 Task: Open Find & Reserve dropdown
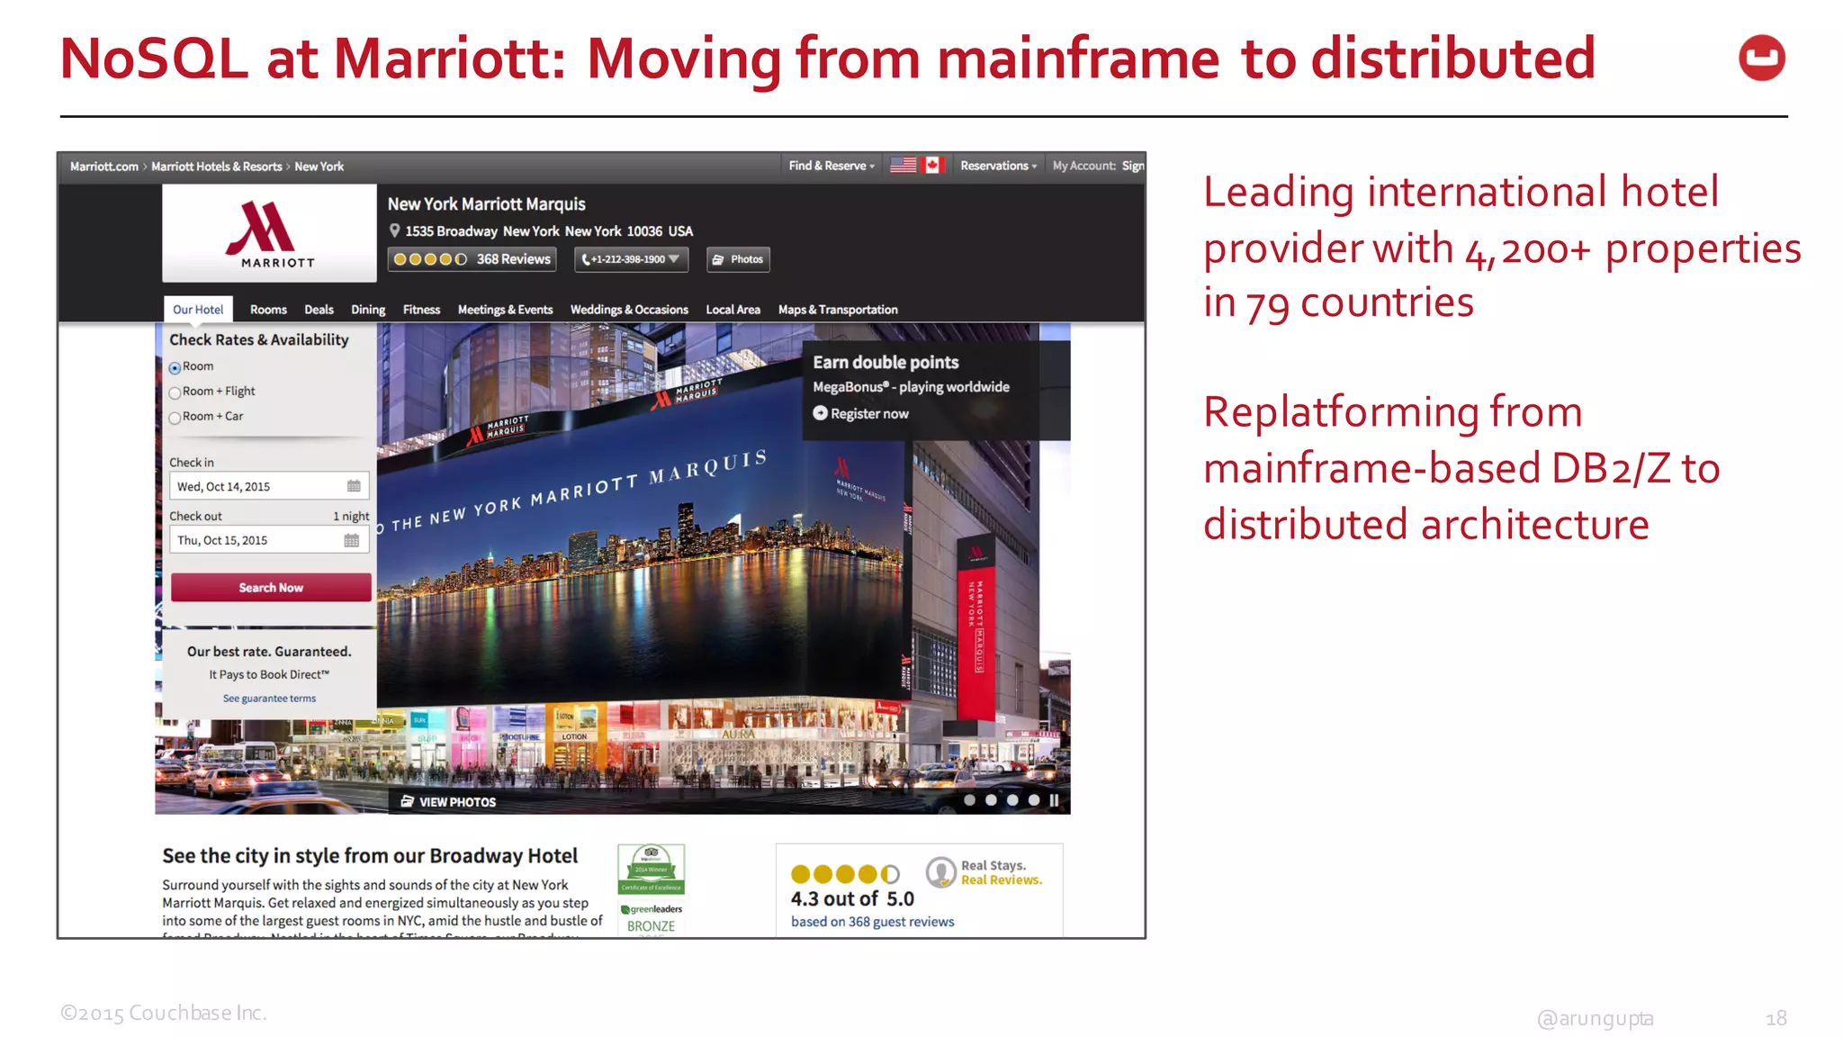click(x=832, y=166)
